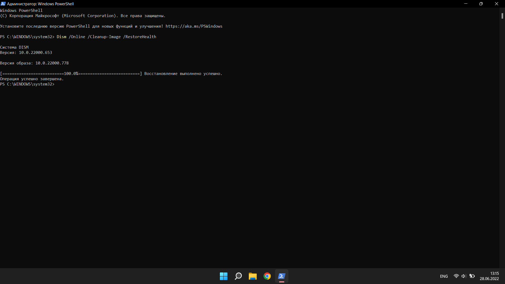Click the 100.0% progress bar line
Screen dimensions: 505x284
[x=71, y=74]
